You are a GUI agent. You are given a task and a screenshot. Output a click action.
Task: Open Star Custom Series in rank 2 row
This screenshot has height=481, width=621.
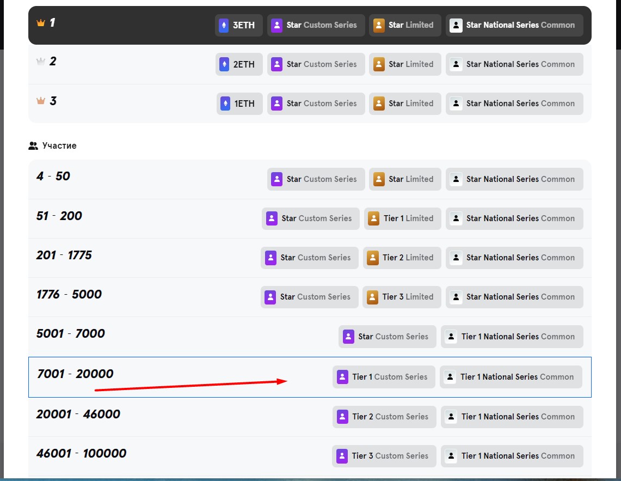(316, 64)
